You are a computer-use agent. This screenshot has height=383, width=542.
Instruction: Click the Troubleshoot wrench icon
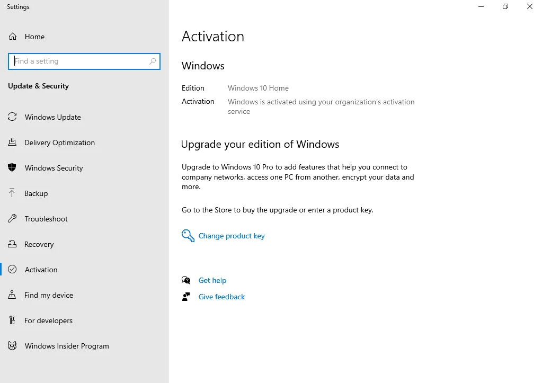click(x=12, y=218)
